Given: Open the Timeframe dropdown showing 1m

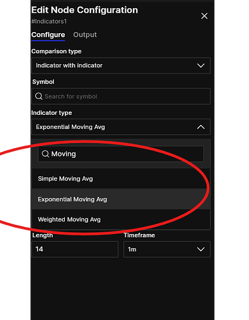Looking at the screenshot, I should pos(167,249).
